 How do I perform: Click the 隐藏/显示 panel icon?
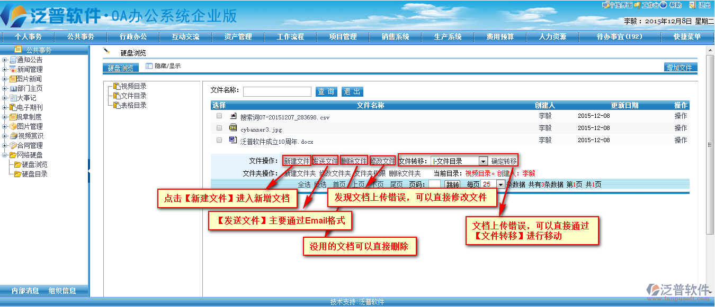pos(149,66)
